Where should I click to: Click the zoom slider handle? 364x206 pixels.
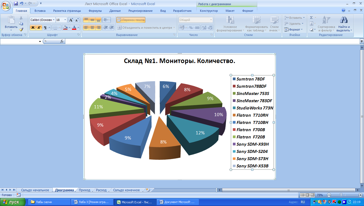(341, 195)
